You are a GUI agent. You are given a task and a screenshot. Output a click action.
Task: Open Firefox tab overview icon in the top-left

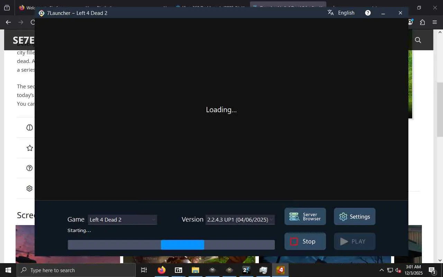[x=7, y=8]
